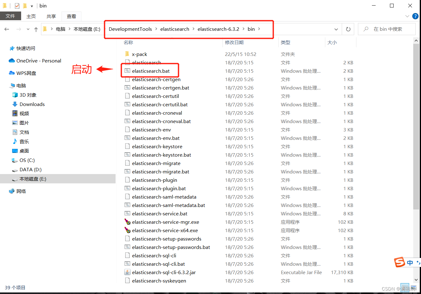Click the new folder icon in title bar

tap(25, 6)
